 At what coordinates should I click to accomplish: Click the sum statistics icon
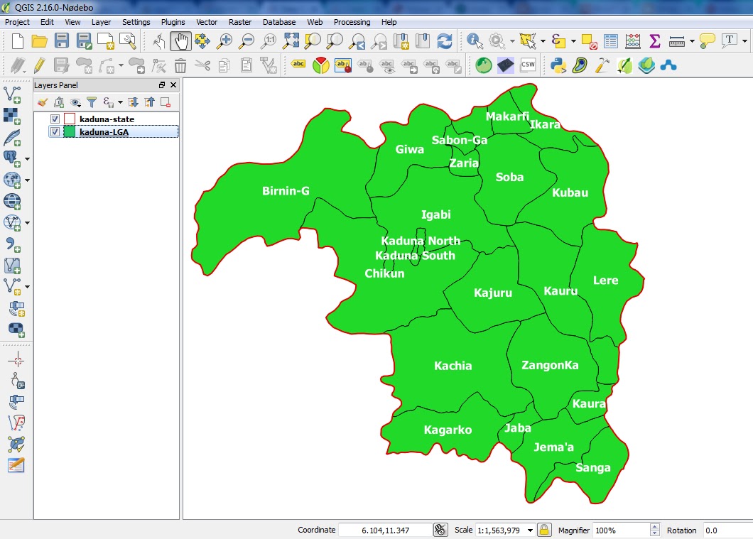tap(654, 41)
